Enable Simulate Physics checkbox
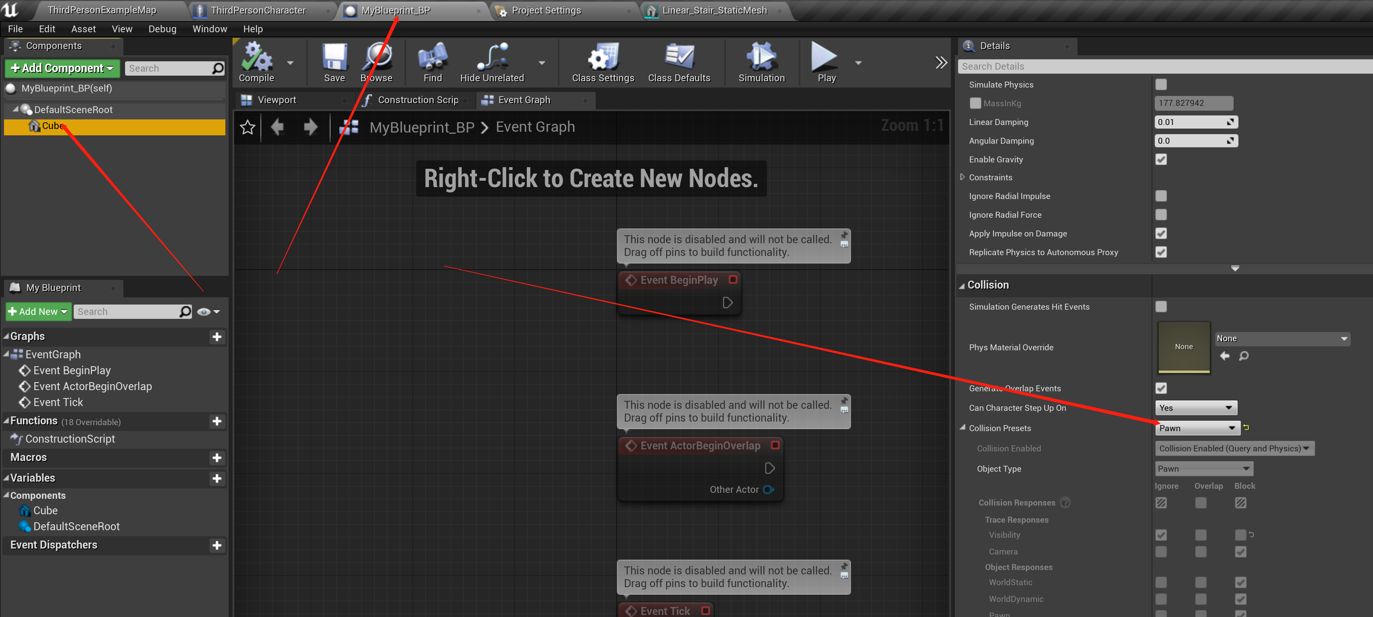1373x617 pixels. [1161, 85]
